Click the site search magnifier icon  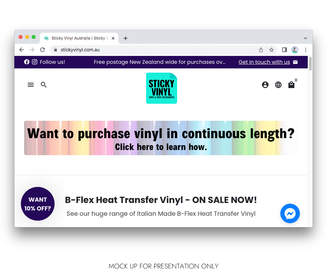click(x=44, y=85)
